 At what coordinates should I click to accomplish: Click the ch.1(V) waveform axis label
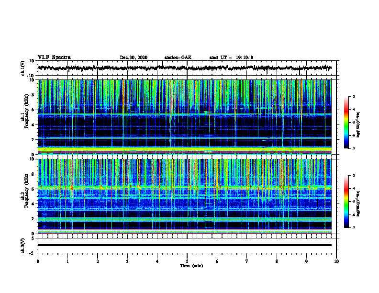(22, 68)
